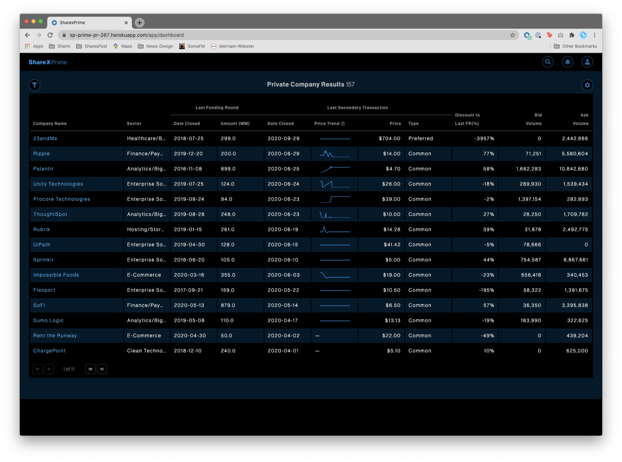Click the previous page arrow
Viewport: 622px width, 462px height.
click(49, 369)
